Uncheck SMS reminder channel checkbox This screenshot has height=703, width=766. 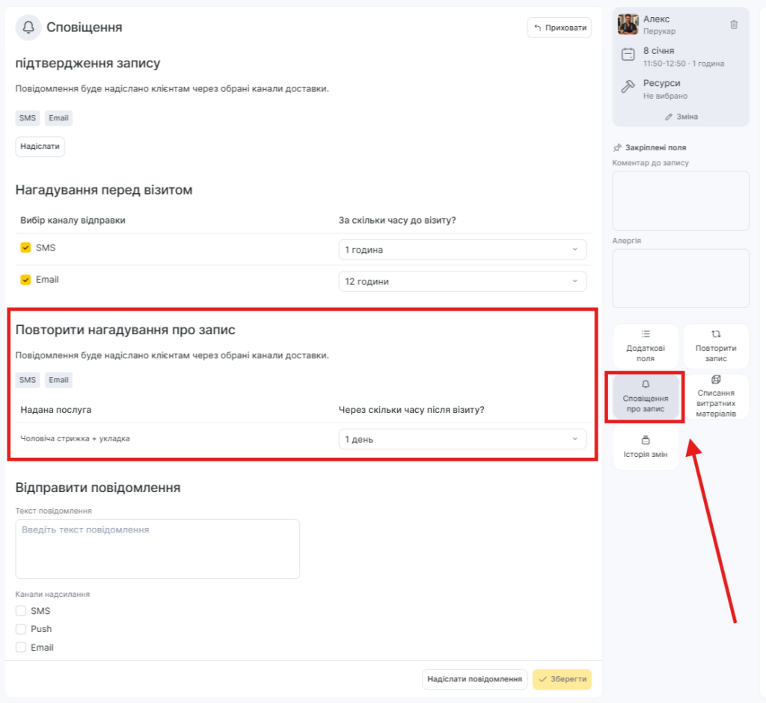(x=25, y=248)
